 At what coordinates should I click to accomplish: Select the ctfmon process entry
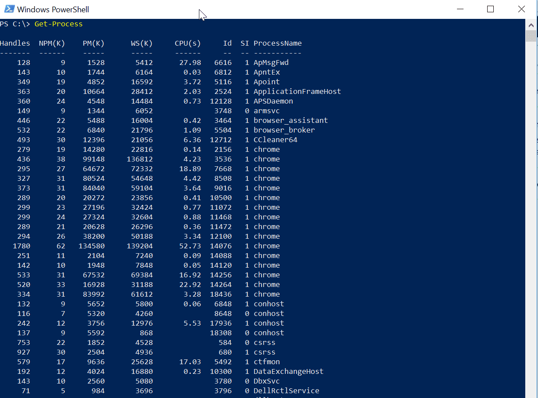(266, 362)
